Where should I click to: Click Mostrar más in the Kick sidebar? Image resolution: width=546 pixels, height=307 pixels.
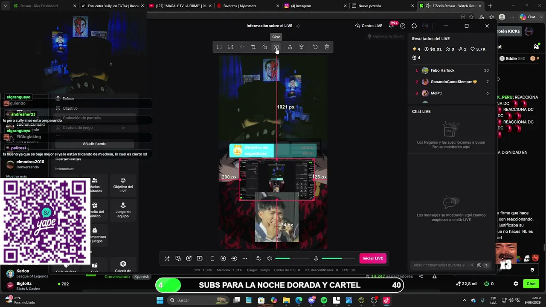click(x=17, y=177)
